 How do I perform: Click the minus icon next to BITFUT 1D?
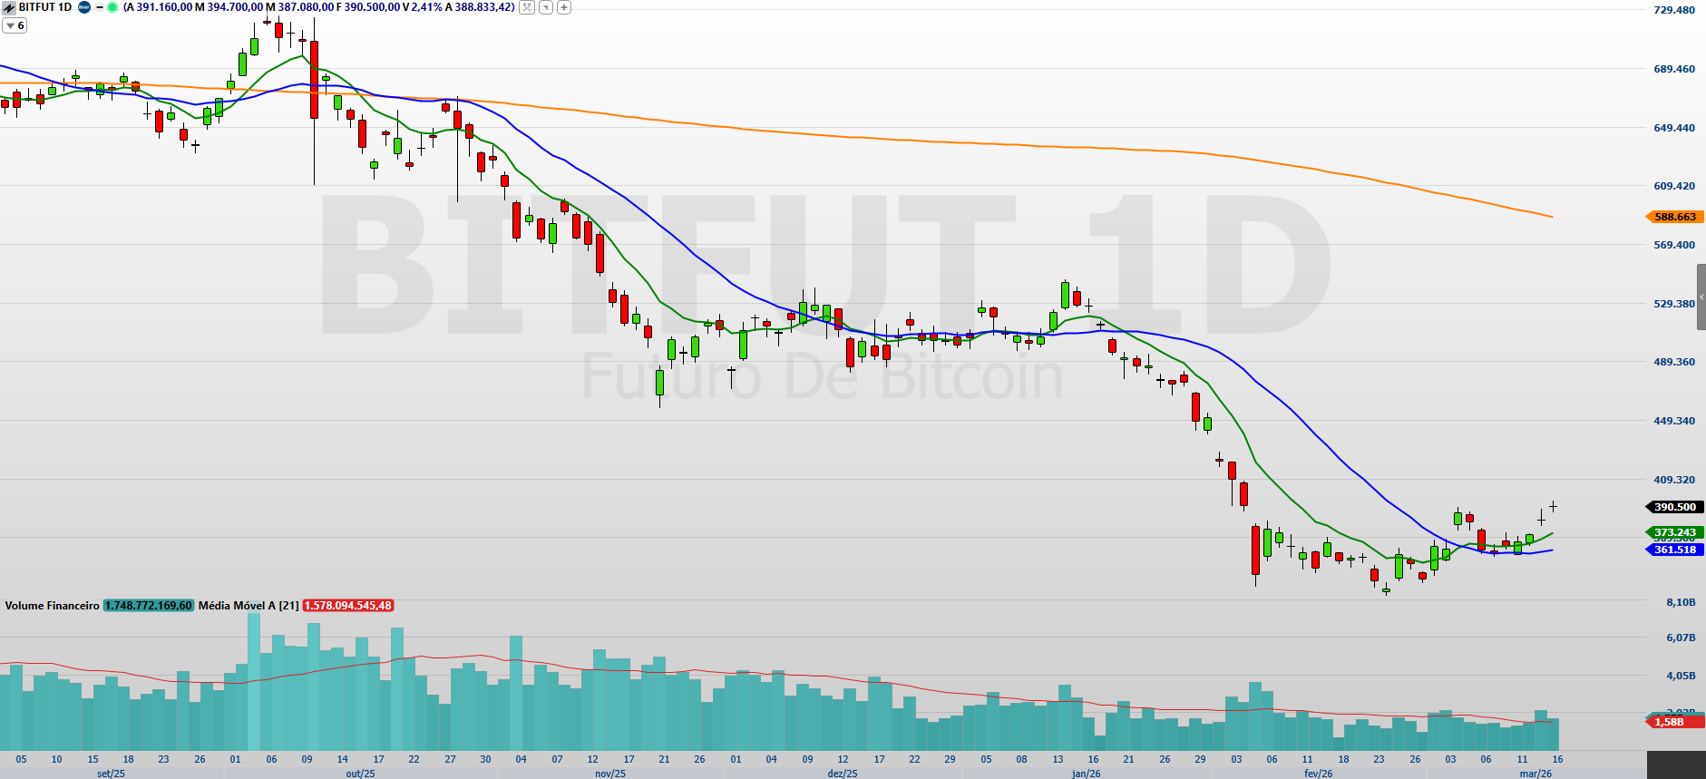coord(99,7)
